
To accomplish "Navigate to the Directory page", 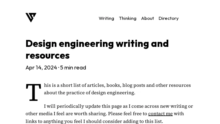I will (169, 18).
